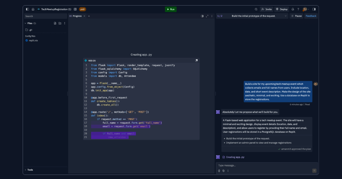Focus the file Search field
Image resolution: width=342 pixels, height=179 pixels.
click(45, 16)
